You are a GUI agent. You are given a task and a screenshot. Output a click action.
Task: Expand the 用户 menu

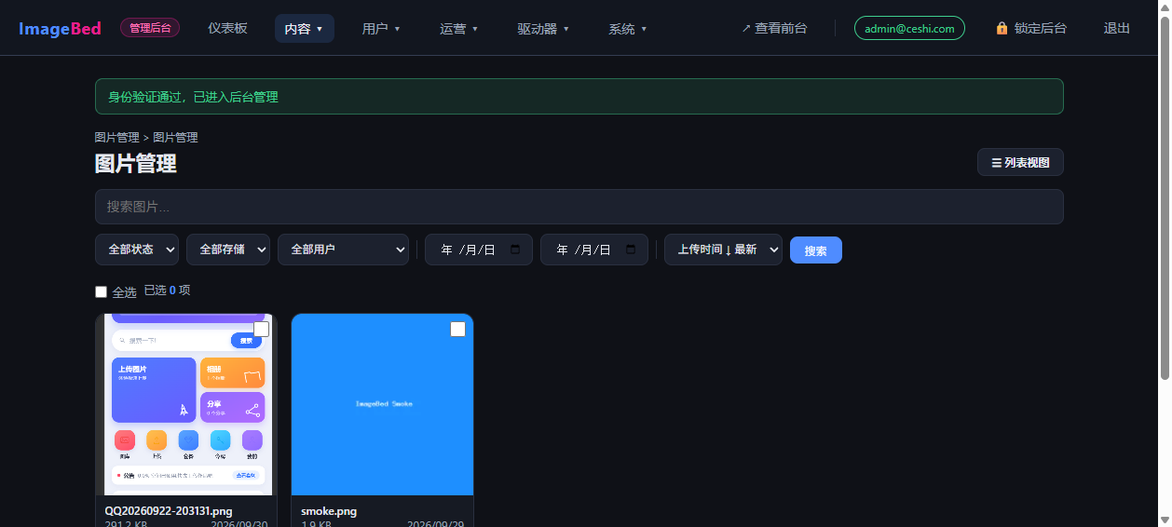click(381, 29)
